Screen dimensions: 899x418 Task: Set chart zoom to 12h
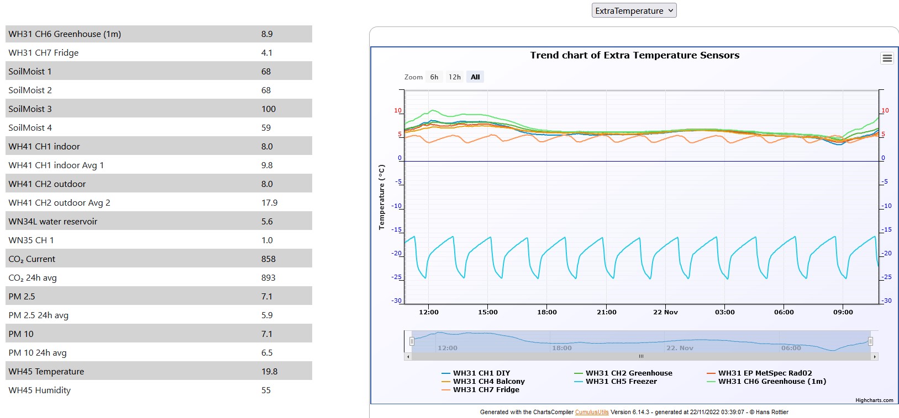pyautogui.click(x=454, y=77)
